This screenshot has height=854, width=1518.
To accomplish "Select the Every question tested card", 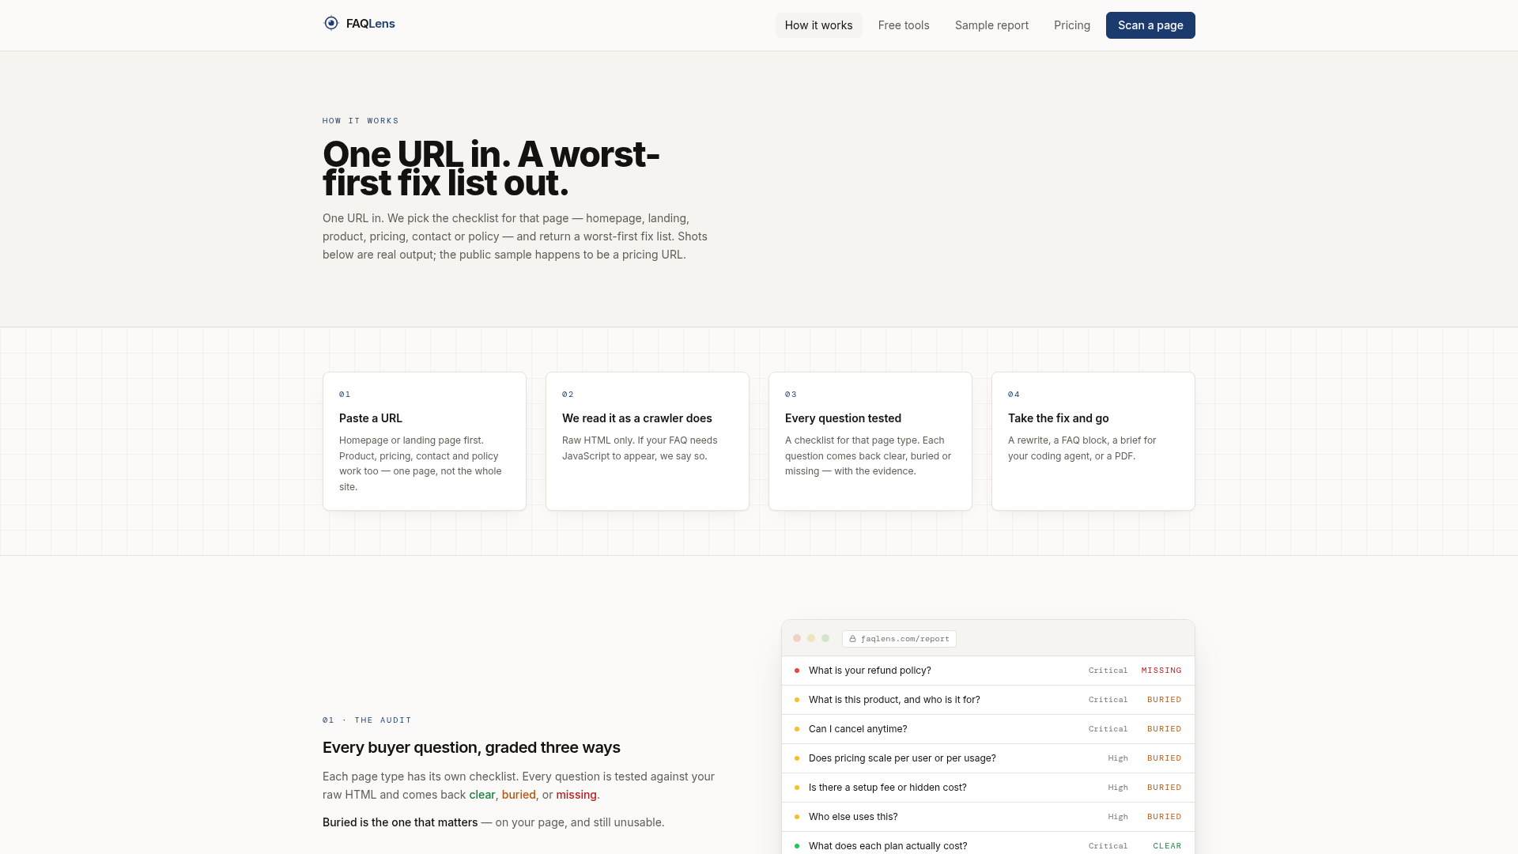I will click(x=870, y=441).
